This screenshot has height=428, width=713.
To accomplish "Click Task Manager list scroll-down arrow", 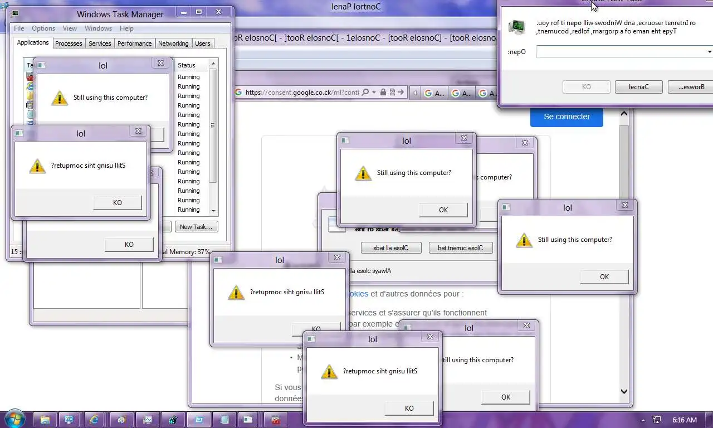I will tap(213, 211).
